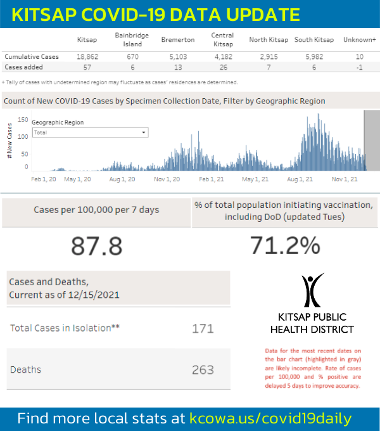Select the South Kitsap column header
This screenshot has height=431, width=380.
tap(315, 39)
